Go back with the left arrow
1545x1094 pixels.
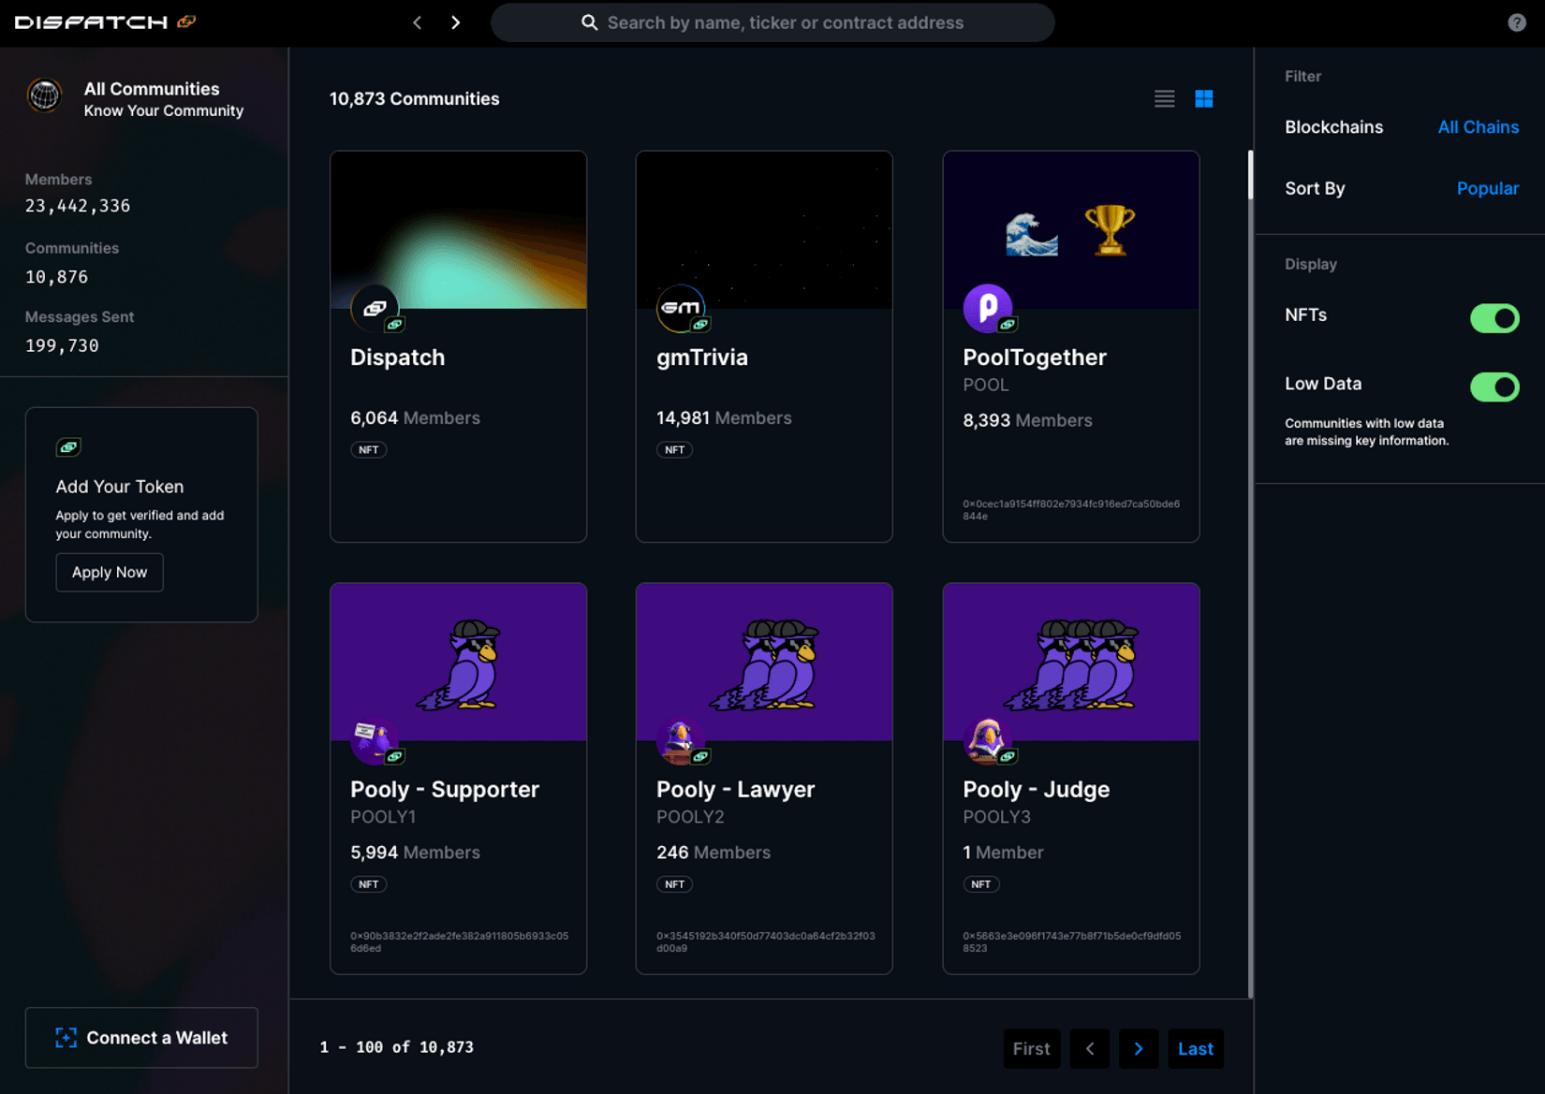[x=418, y=22]
